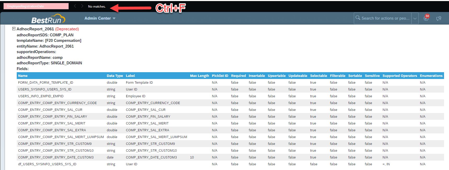Image resolution: width=449 pixels, height=170 pixels.
Task: Click the Required column header
Action: (x=238, y=76)
